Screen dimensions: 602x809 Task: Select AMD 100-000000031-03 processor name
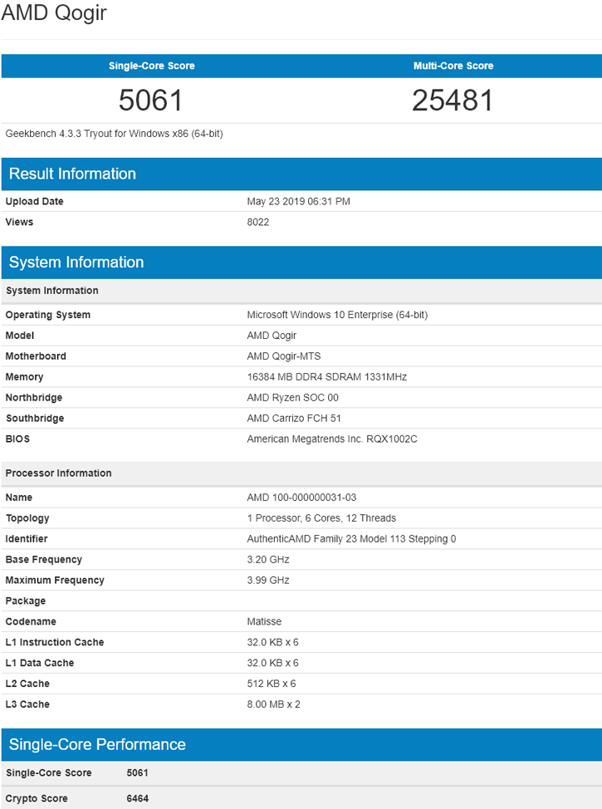tap(301, 498)
